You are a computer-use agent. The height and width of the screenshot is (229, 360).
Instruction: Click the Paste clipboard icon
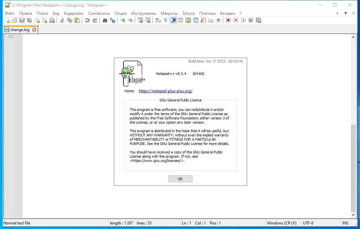click(x=77, y=20)
